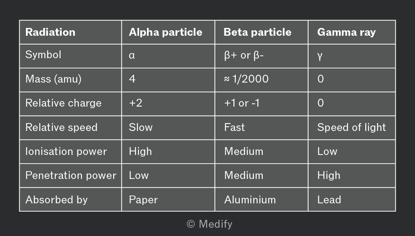Click Medium in the Penetration power row
The width and height of the screenshot is (415, 236).
261,176
